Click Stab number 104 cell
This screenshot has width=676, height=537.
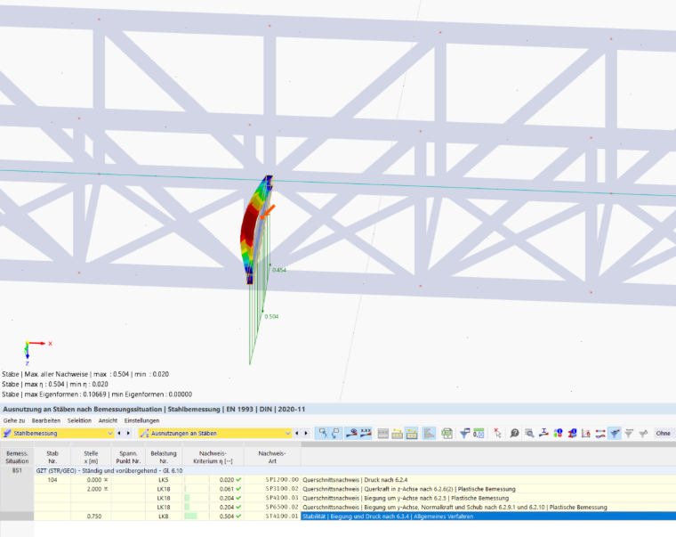52,480
